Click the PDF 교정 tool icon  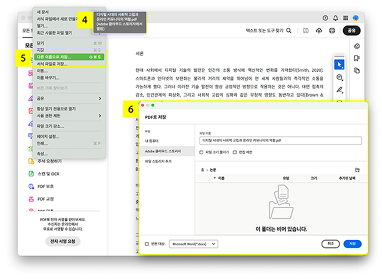[x=31, y=199]
